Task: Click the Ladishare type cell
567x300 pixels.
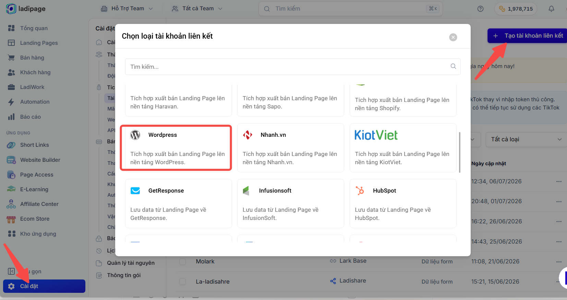Action: point(348,281)
